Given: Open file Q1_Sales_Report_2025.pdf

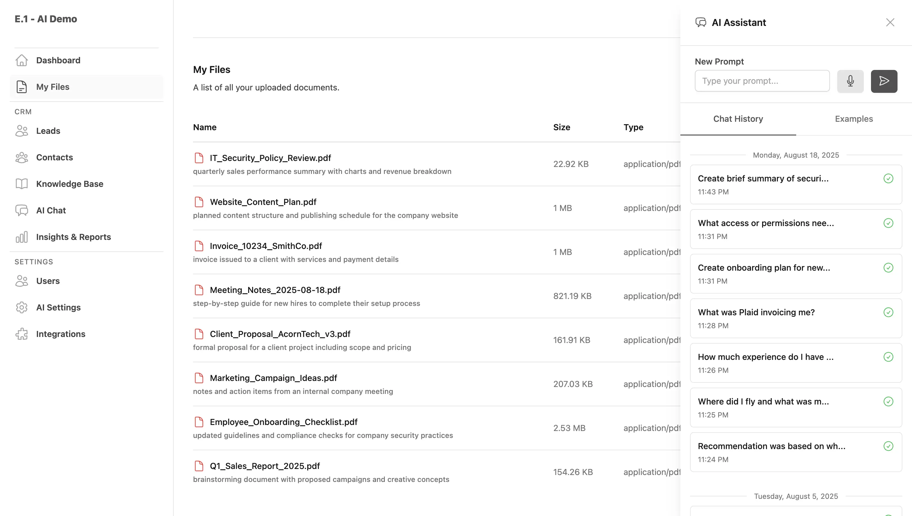Looking at the screenshot, I should pos(265,466).
